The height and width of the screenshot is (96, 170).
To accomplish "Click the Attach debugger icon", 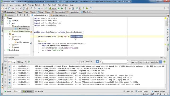I will 65,8.
